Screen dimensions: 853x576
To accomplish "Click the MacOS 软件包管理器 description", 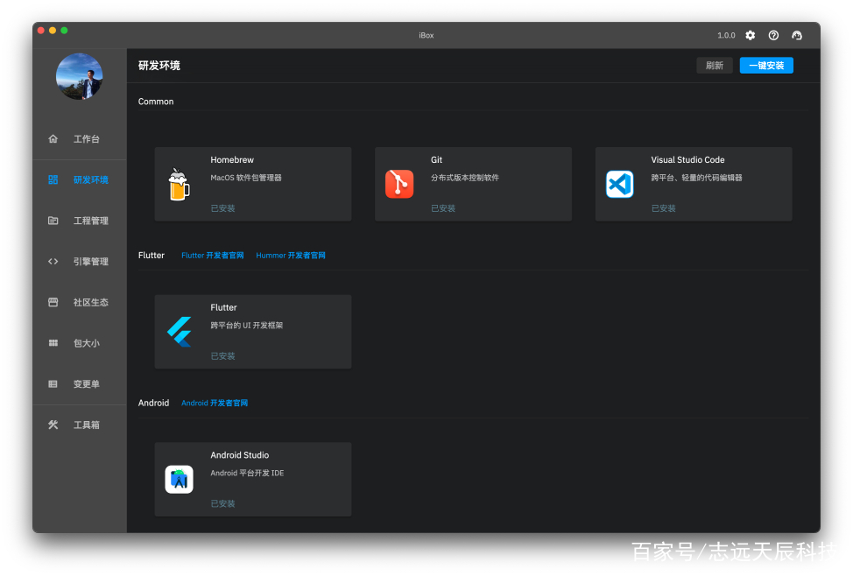I will [246, 178].
